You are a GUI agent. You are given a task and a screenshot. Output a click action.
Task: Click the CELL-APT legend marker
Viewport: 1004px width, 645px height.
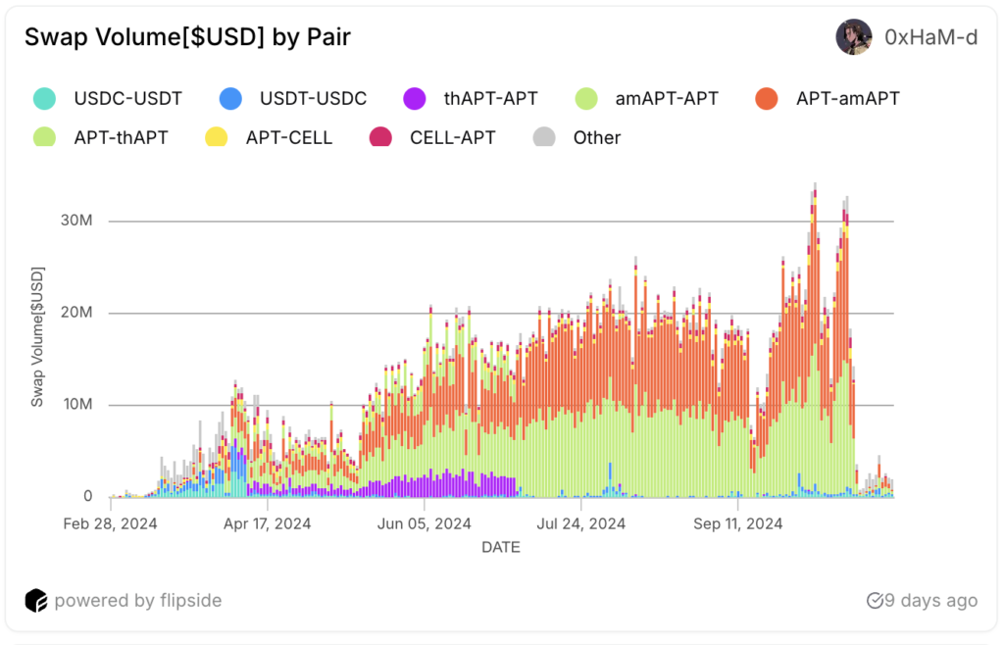[380, 137]
